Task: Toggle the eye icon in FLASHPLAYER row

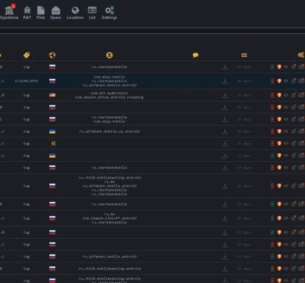Action: (x=286, y=81)
